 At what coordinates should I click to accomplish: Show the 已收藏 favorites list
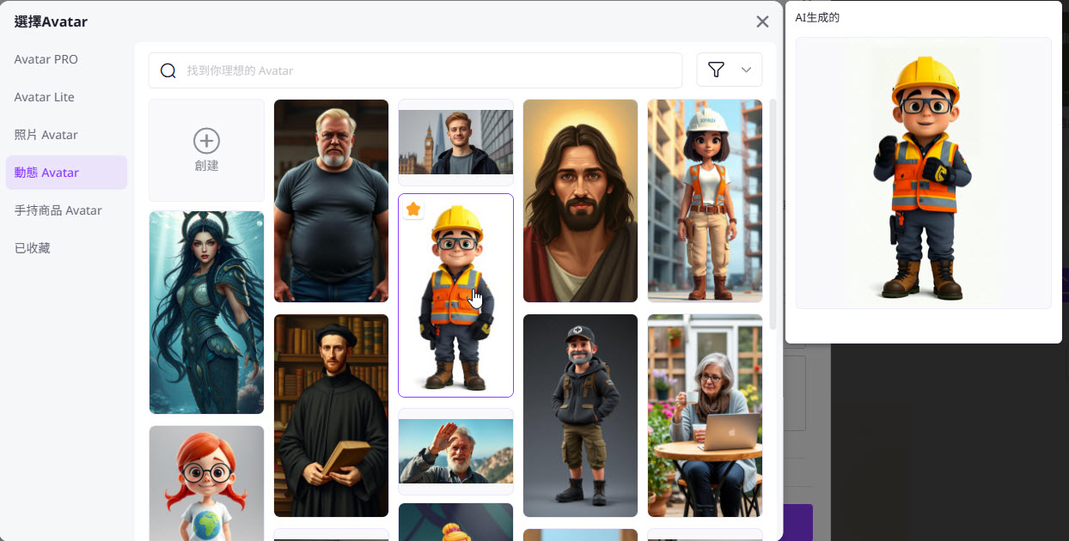(33, 248)
